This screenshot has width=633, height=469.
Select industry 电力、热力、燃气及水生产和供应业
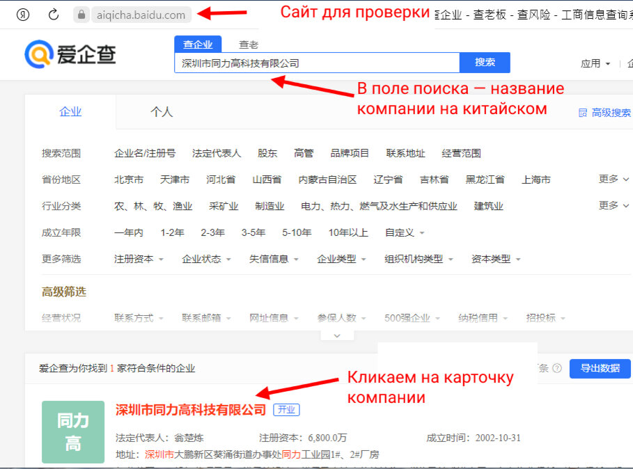[379, 206]
